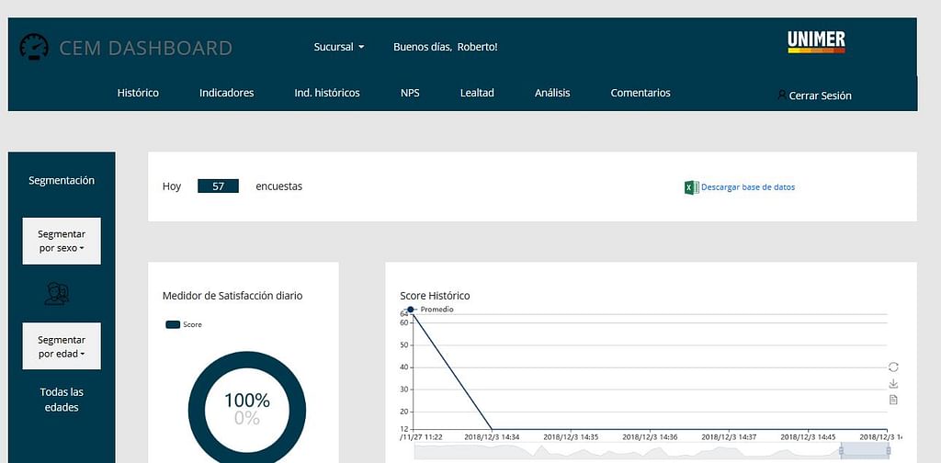
Task: Click the people segmentation icon in sidebar
Action: tap(57, 293)
